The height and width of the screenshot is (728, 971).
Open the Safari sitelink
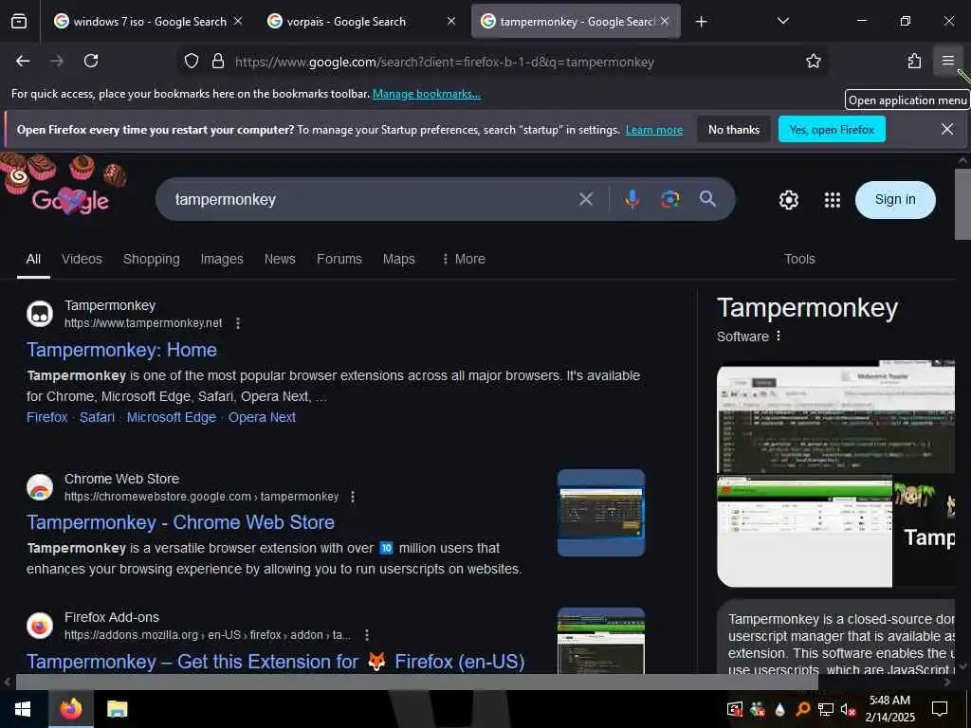[x=98, y=417]
